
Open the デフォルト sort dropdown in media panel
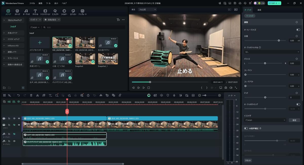35,27
